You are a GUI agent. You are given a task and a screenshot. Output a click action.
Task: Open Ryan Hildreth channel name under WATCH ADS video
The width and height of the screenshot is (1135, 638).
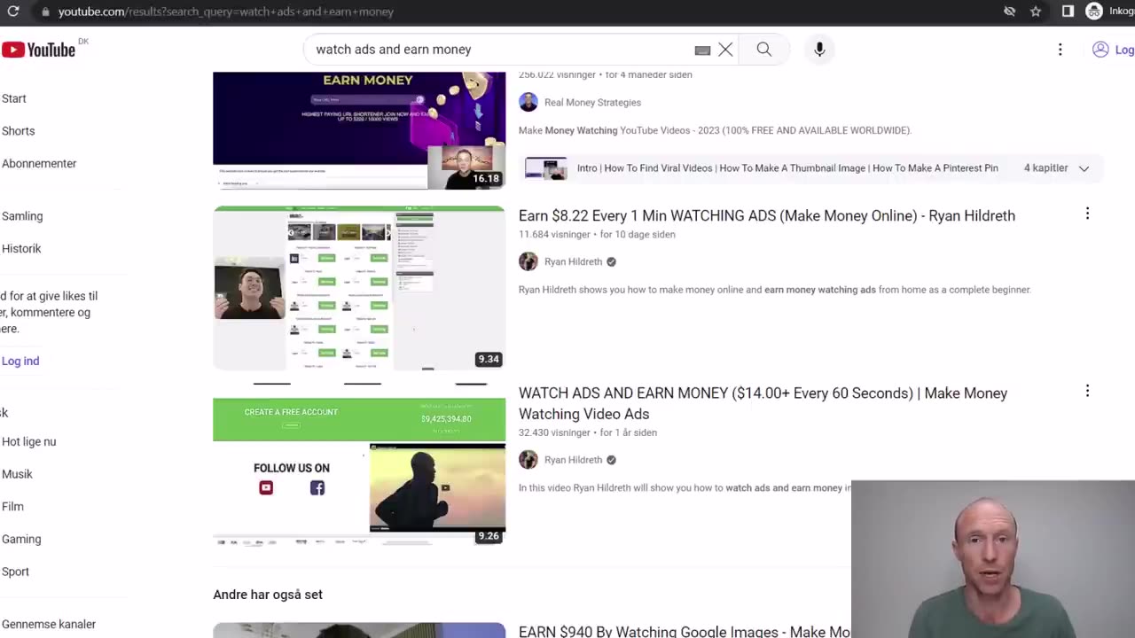[x=573, y=460]
